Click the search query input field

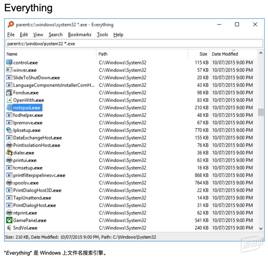[x=134, y=44]
